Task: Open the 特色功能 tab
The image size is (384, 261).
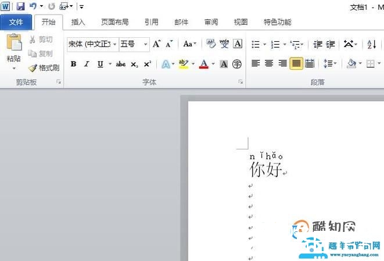Action: 278,22
